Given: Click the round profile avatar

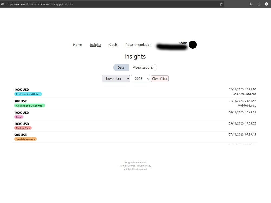Looking at the screenshot, I should [x=193, y=45].
